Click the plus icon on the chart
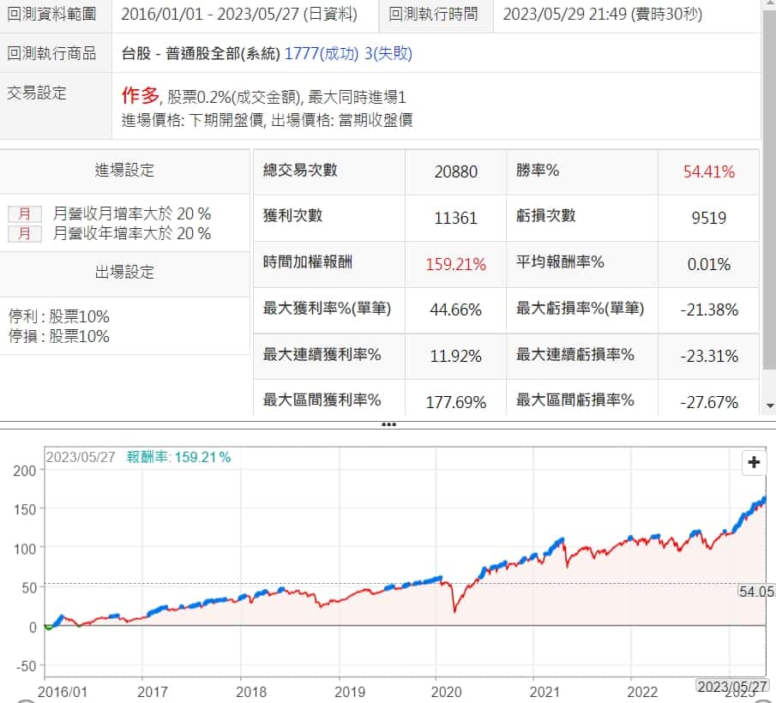The image size is (776, 703). [x=754, y=463]
